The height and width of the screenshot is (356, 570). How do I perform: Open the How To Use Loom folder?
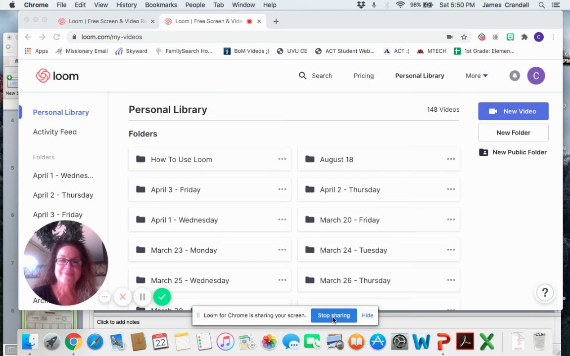(x=210, y=159)
